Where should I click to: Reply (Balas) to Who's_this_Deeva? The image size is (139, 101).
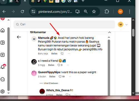pyautogui.click(x=59, y=95)
